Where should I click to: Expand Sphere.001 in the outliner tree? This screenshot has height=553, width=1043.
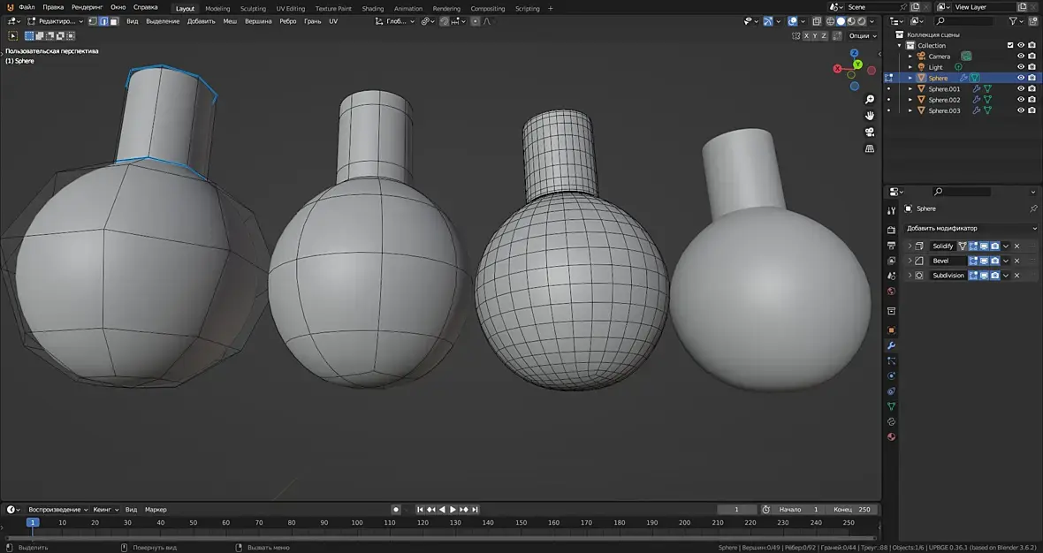coord(910,89)
